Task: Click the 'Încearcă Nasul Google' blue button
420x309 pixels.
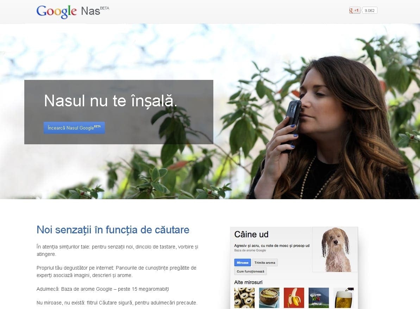Action: [x=74, y=128]
